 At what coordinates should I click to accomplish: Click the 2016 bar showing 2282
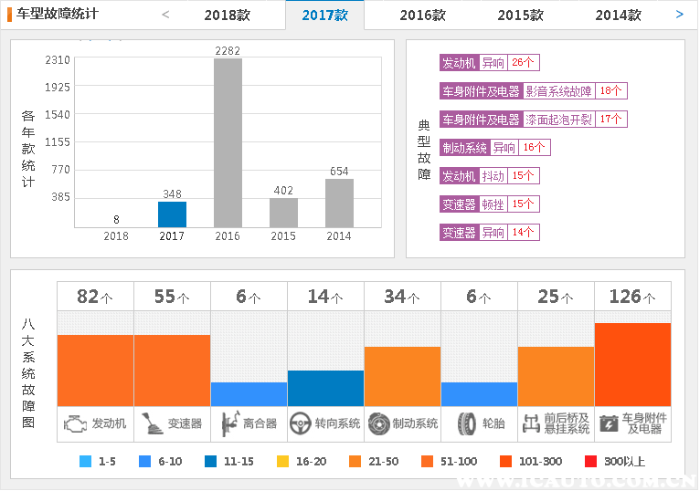pos(228,142)
